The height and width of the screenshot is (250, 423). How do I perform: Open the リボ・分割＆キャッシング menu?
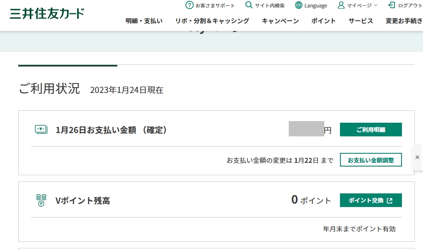click(212, 21)
